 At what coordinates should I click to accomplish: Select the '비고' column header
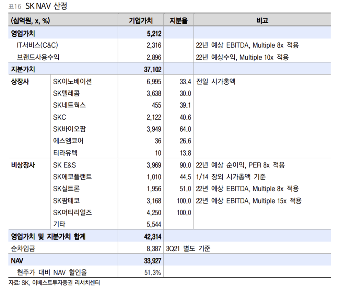(262, 21)
